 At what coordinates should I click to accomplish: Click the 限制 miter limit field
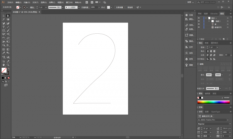point(227,55)
